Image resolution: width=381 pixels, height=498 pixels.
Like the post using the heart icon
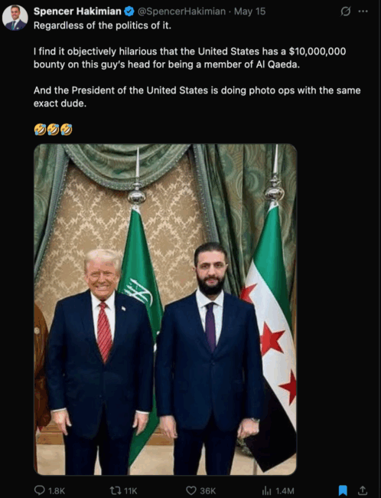(x=191, y=490)
